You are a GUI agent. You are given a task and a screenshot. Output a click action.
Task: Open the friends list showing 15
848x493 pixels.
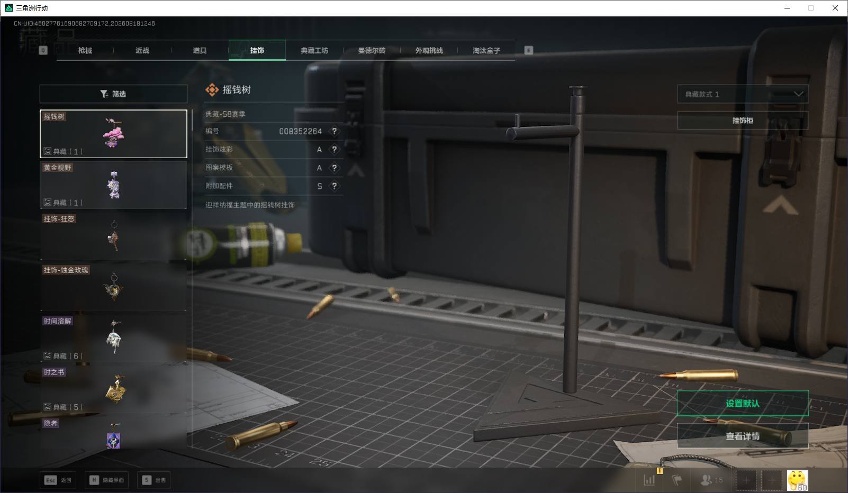coord(711,480)
